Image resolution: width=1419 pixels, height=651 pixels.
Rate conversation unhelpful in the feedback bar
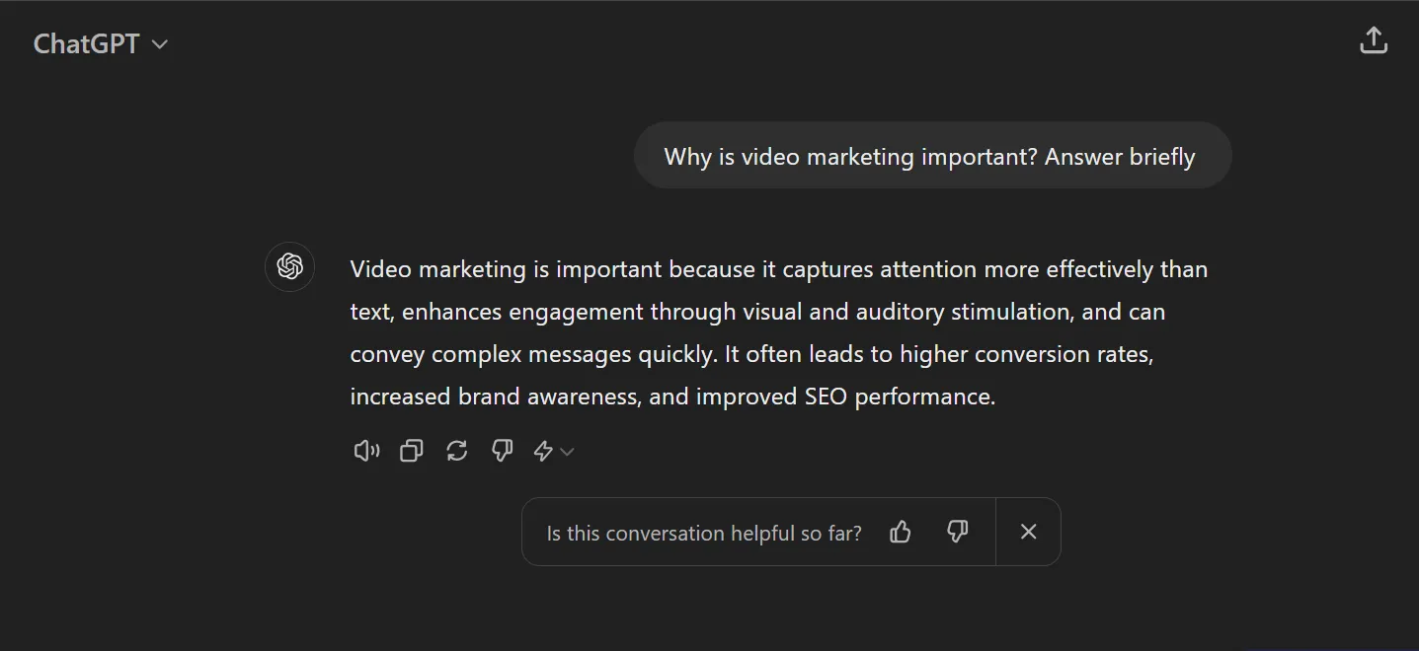tap(957, 533)
